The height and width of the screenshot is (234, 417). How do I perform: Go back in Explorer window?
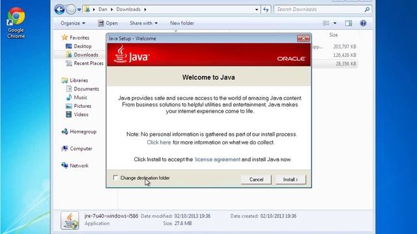tap(59, 10)
